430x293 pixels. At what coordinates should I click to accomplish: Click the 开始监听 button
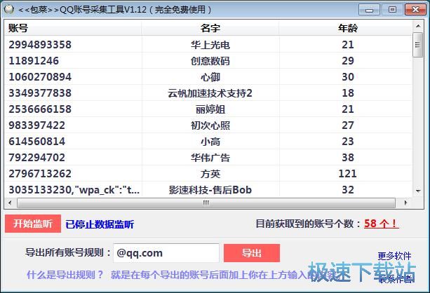pyautogui.click(x=33, y=224)
